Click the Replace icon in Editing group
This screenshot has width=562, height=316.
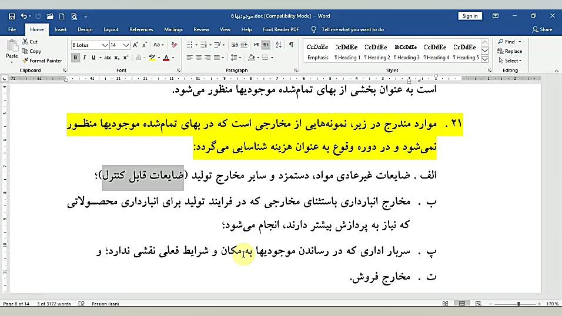click(x=509, y=51)
